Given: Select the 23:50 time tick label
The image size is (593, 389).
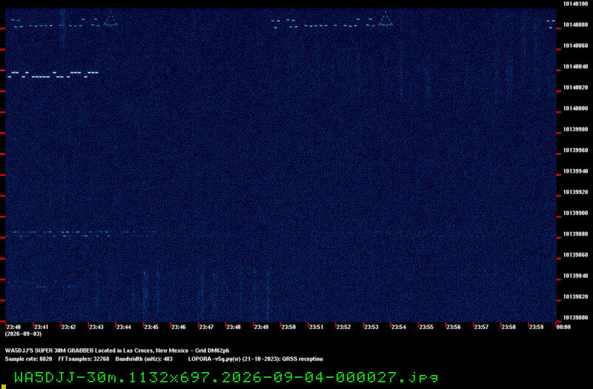Looking at the screenshot, I should coord(288,327).
